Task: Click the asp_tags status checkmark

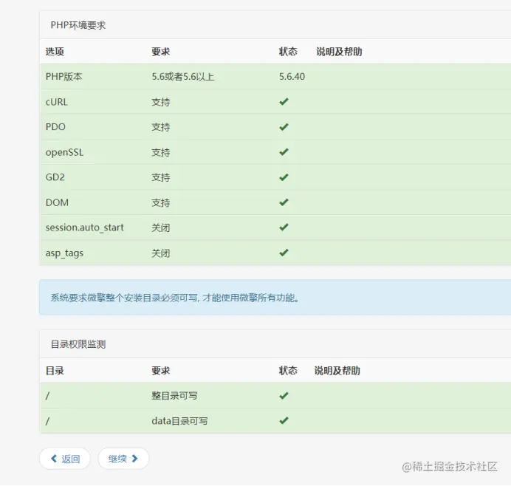Action: [284, 253]
